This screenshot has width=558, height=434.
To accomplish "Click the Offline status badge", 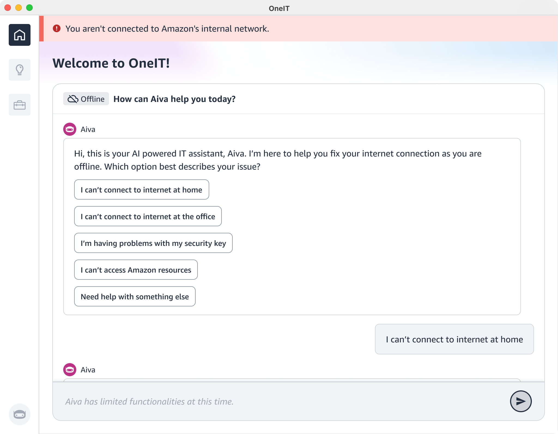I will tap(86, 99).
